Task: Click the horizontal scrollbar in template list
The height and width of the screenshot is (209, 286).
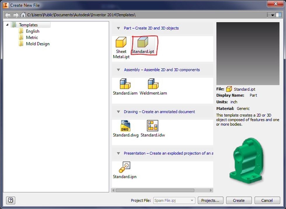Action: coord(155,190)
